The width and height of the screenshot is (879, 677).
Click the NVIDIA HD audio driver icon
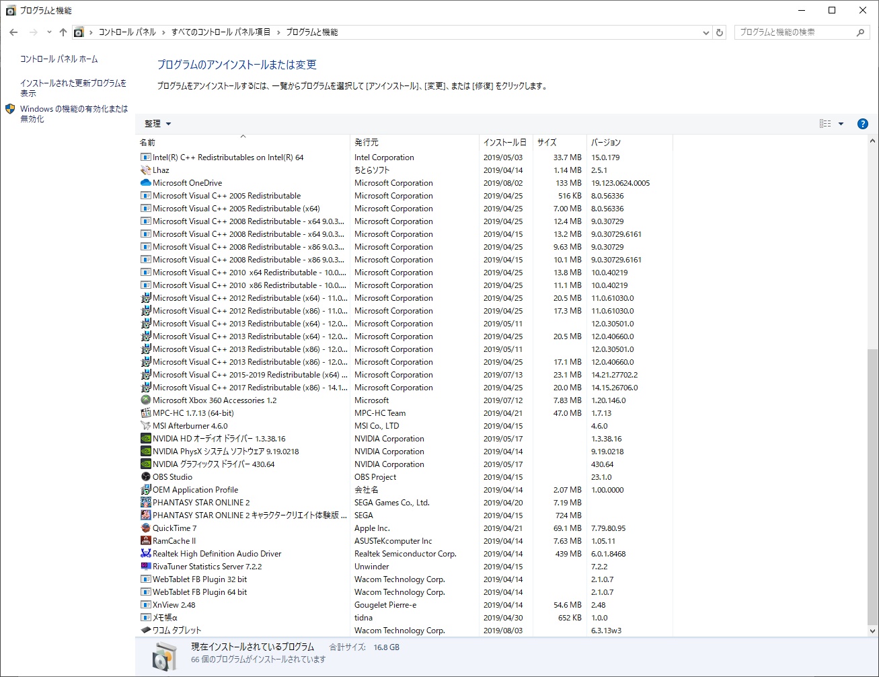coord(146,439)
